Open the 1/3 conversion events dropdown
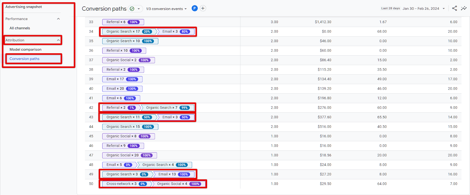 166,9
